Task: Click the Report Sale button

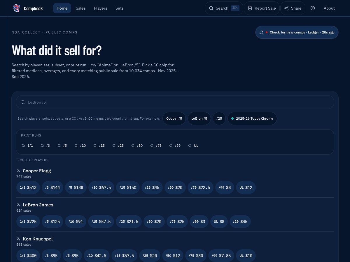Action: [x=262, y=8]
